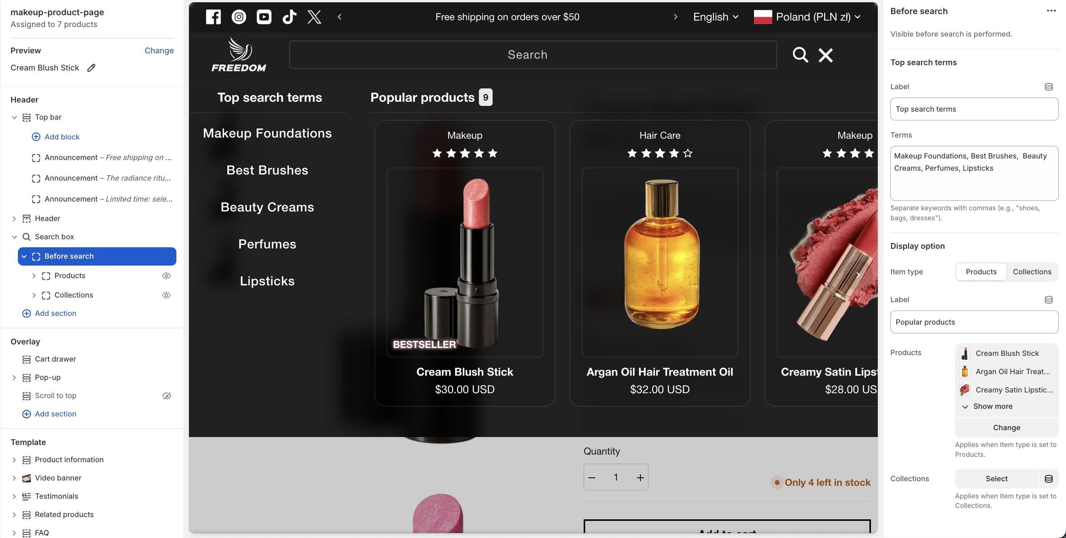The image size is (1066, 538).
Task: Open the TikTok social link
Action: pos(289,17)
